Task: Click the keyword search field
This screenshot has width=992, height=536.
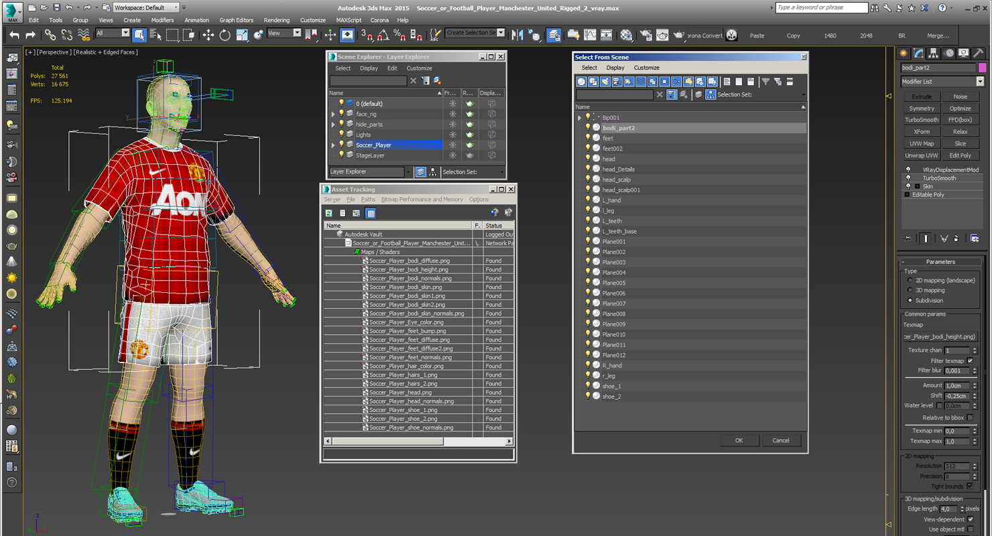Action: pos(821,7)
